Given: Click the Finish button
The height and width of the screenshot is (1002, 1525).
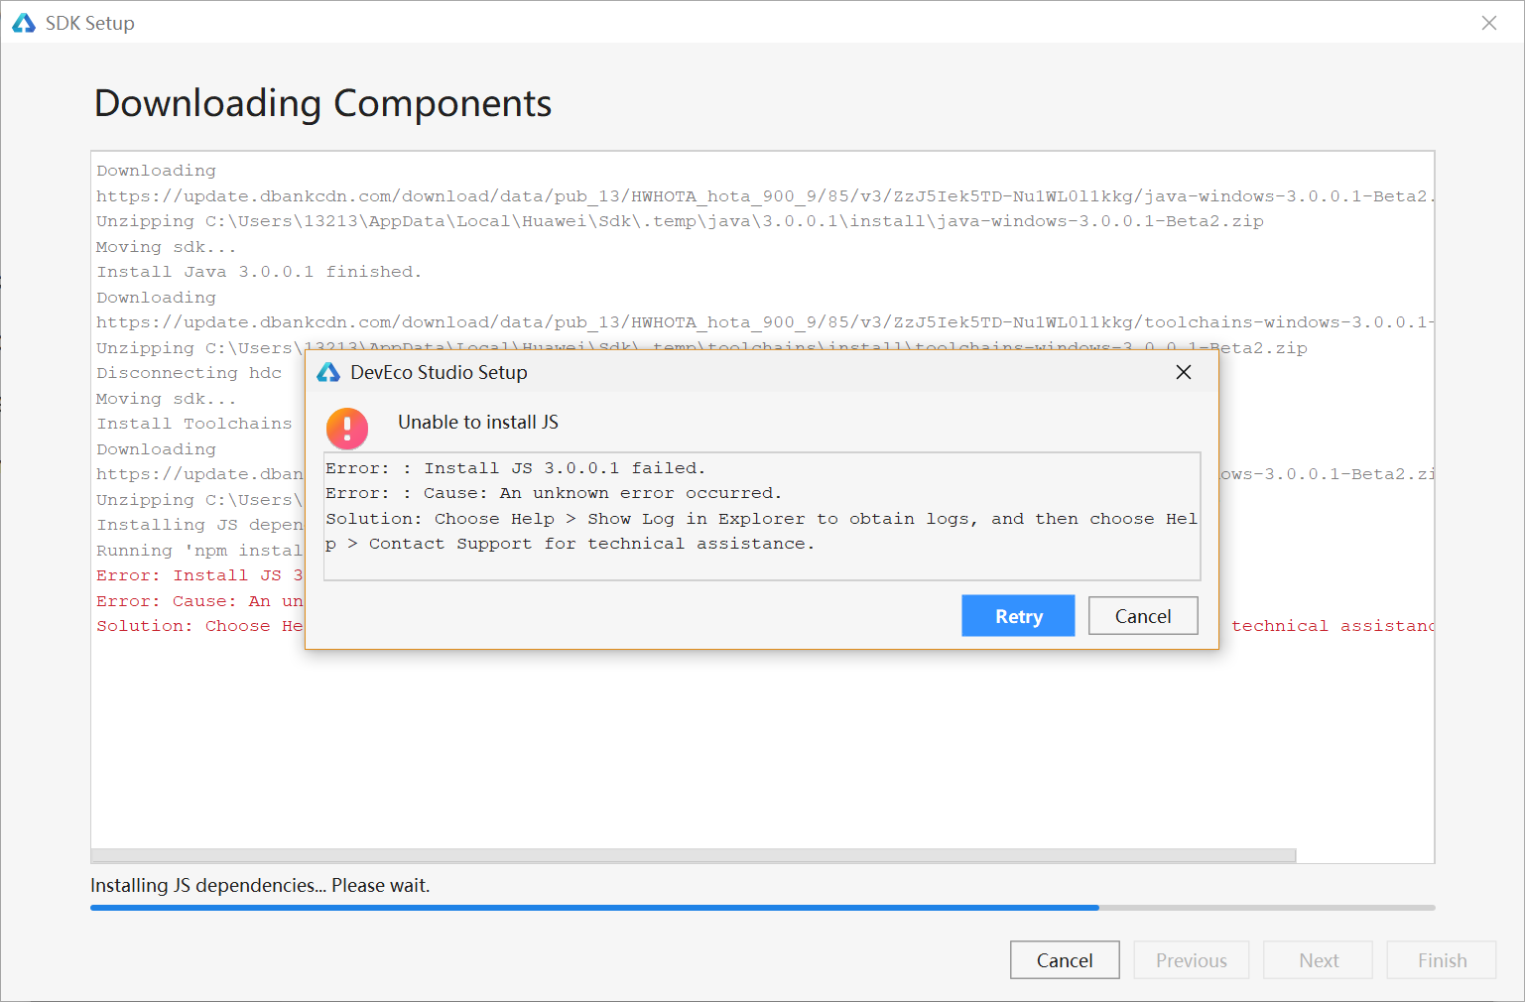Looking at the screenshot, I should tap(1441, 960).
